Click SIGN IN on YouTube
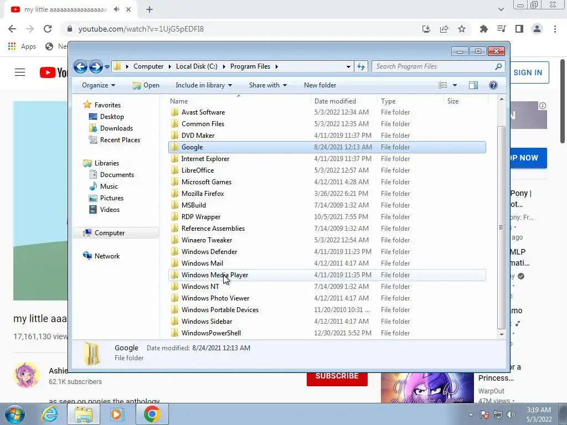Image resolution: width=567 pixels, height=425 pixels. click(528, 72)
